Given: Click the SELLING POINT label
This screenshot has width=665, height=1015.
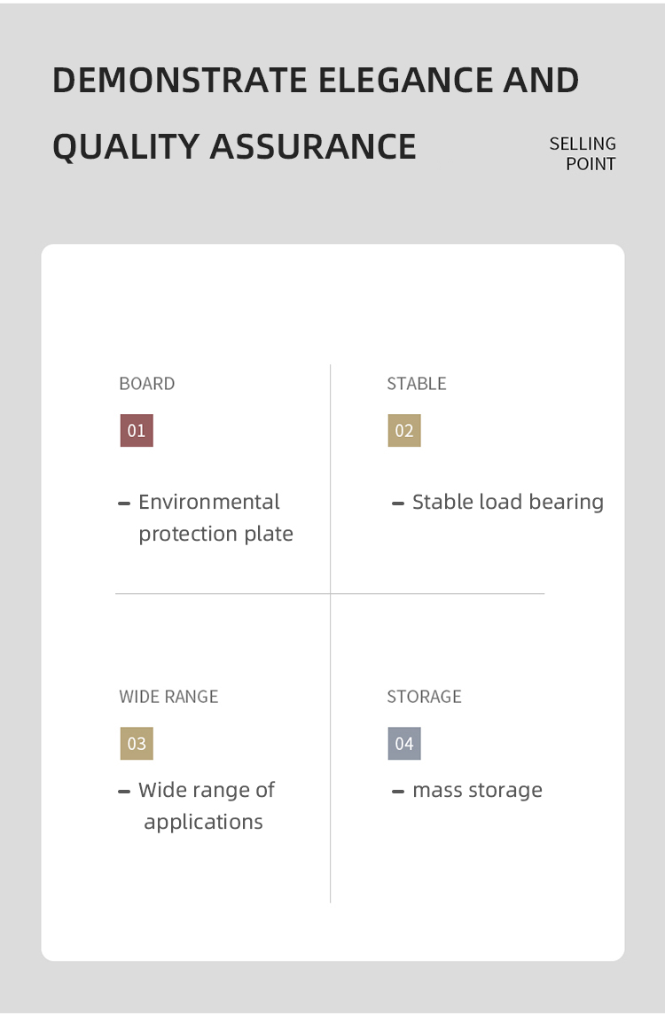Looking at the screenshot, I should tap(583, 153).
